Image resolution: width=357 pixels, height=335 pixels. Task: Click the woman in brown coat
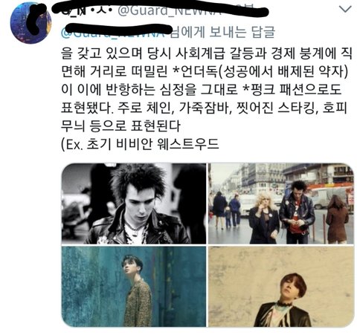337,218
